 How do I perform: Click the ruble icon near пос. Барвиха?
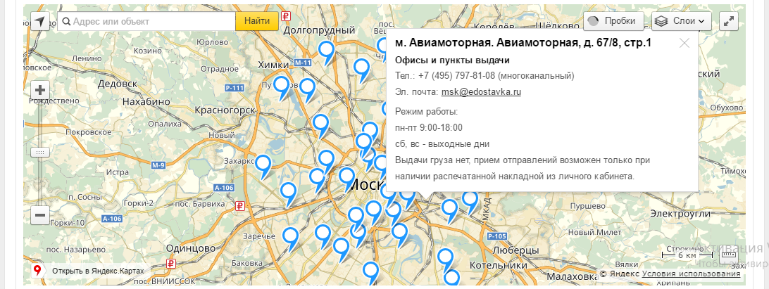click(240, 206)
